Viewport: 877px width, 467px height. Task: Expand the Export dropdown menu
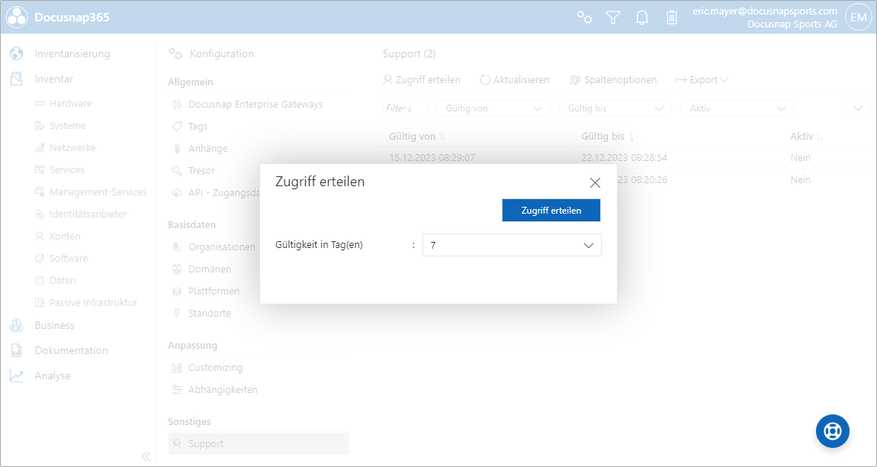coord(702,80)
